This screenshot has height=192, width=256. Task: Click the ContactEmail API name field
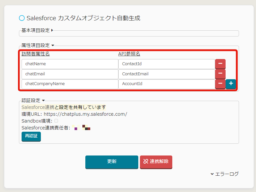[x=167, y=74]
